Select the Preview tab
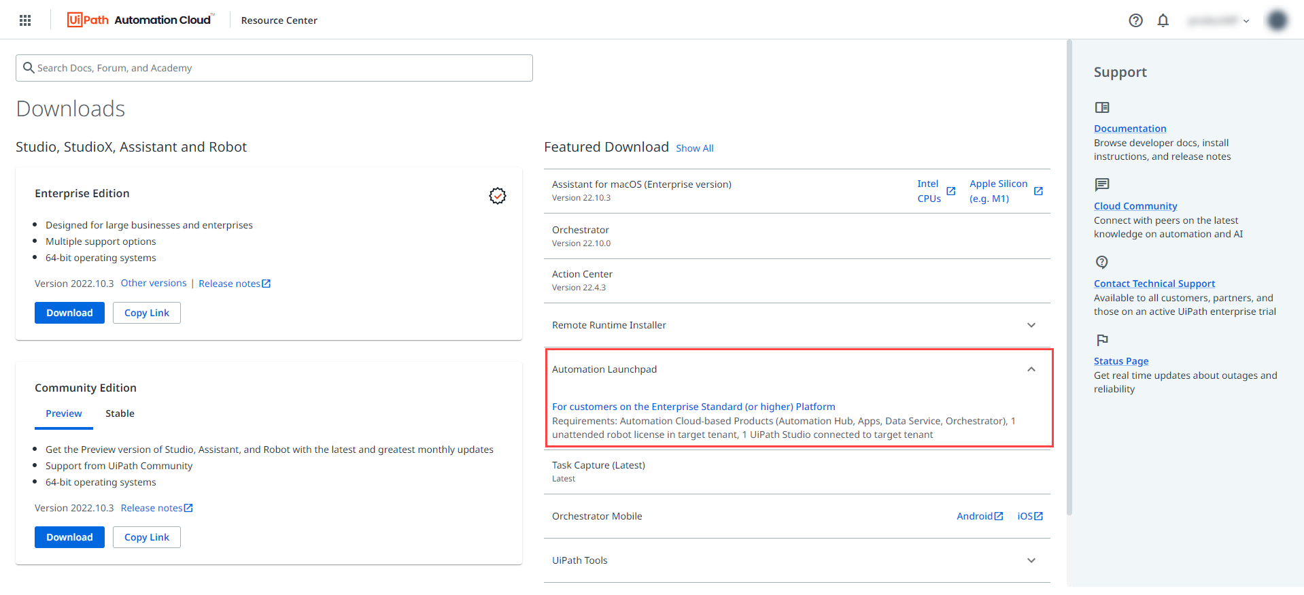 [x=64, y=413]
